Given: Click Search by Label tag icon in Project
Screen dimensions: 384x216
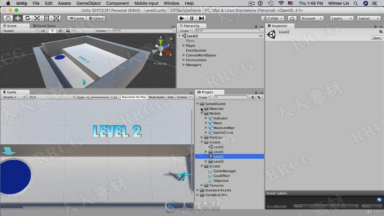Looking at the screenshot, I should [x=259, y=97].
